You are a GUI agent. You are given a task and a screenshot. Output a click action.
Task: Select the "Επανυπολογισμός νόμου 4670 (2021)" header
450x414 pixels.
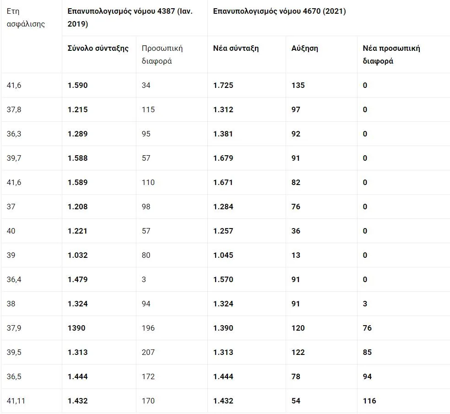point(279,11)
